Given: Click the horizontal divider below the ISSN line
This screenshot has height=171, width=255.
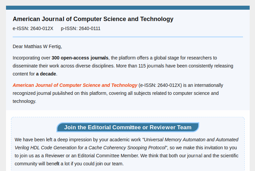Looking at the screenshot, I should pyautogui.click(x=127, y=37).
